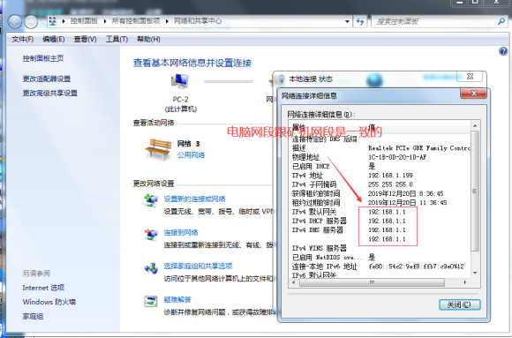This screenshot has width=512, height=338.
Task: Click the details list scroll up arrow
Action: pyautogui.click(x=475, y=125)
